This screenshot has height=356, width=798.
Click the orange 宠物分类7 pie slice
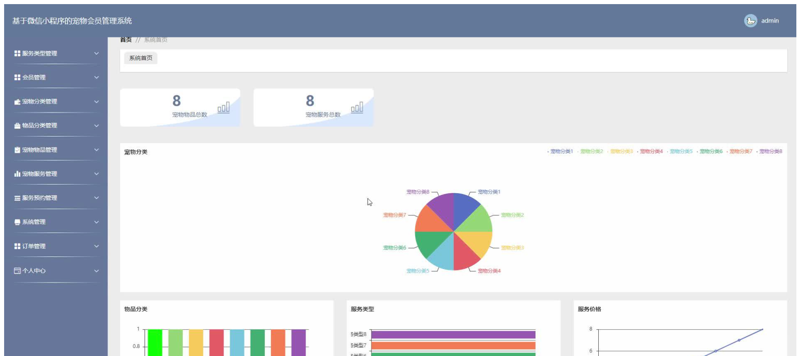[430, 222]
